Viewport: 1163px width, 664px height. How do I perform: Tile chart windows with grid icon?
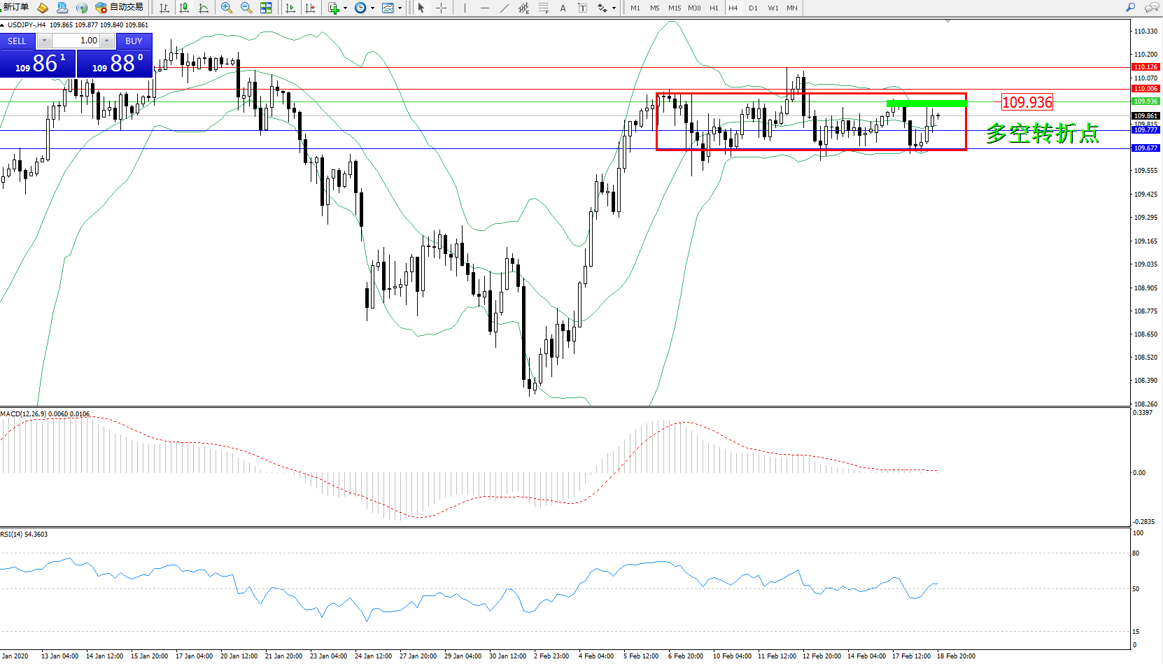tap(266, 8)
